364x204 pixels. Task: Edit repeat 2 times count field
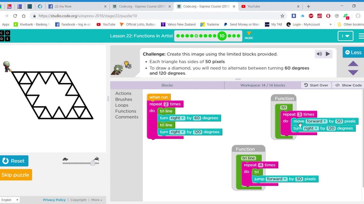tap(166, 104)
